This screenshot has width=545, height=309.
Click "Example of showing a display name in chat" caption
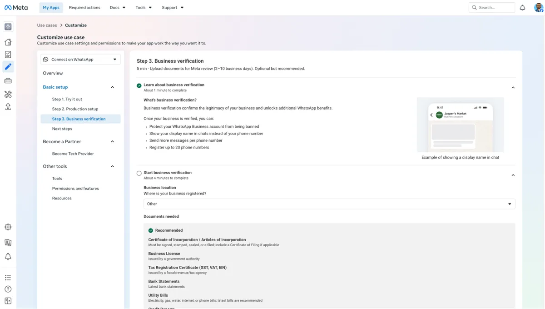[460, 157]
